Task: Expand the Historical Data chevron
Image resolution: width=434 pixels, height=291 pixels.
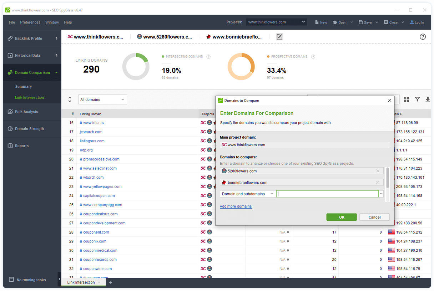Action: tap(56, 56)
